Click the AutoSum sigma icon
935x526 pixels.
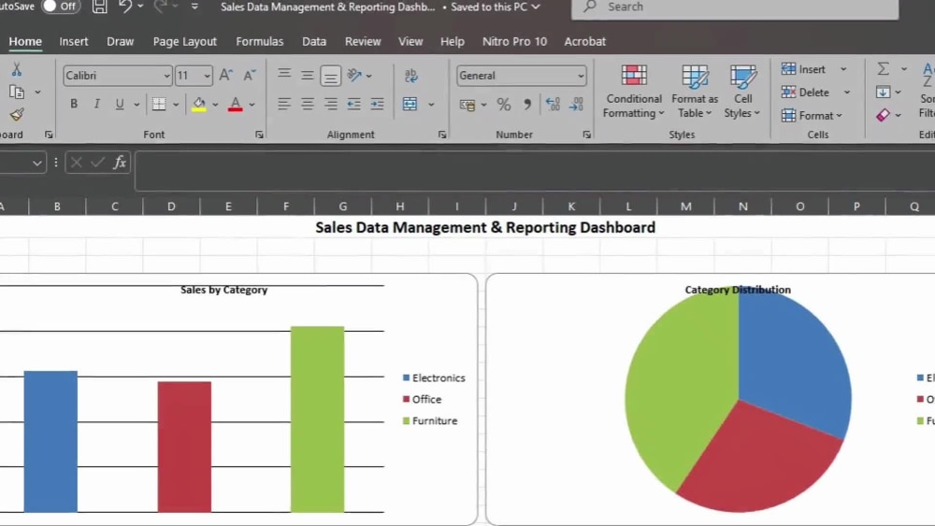pos(884,69)
